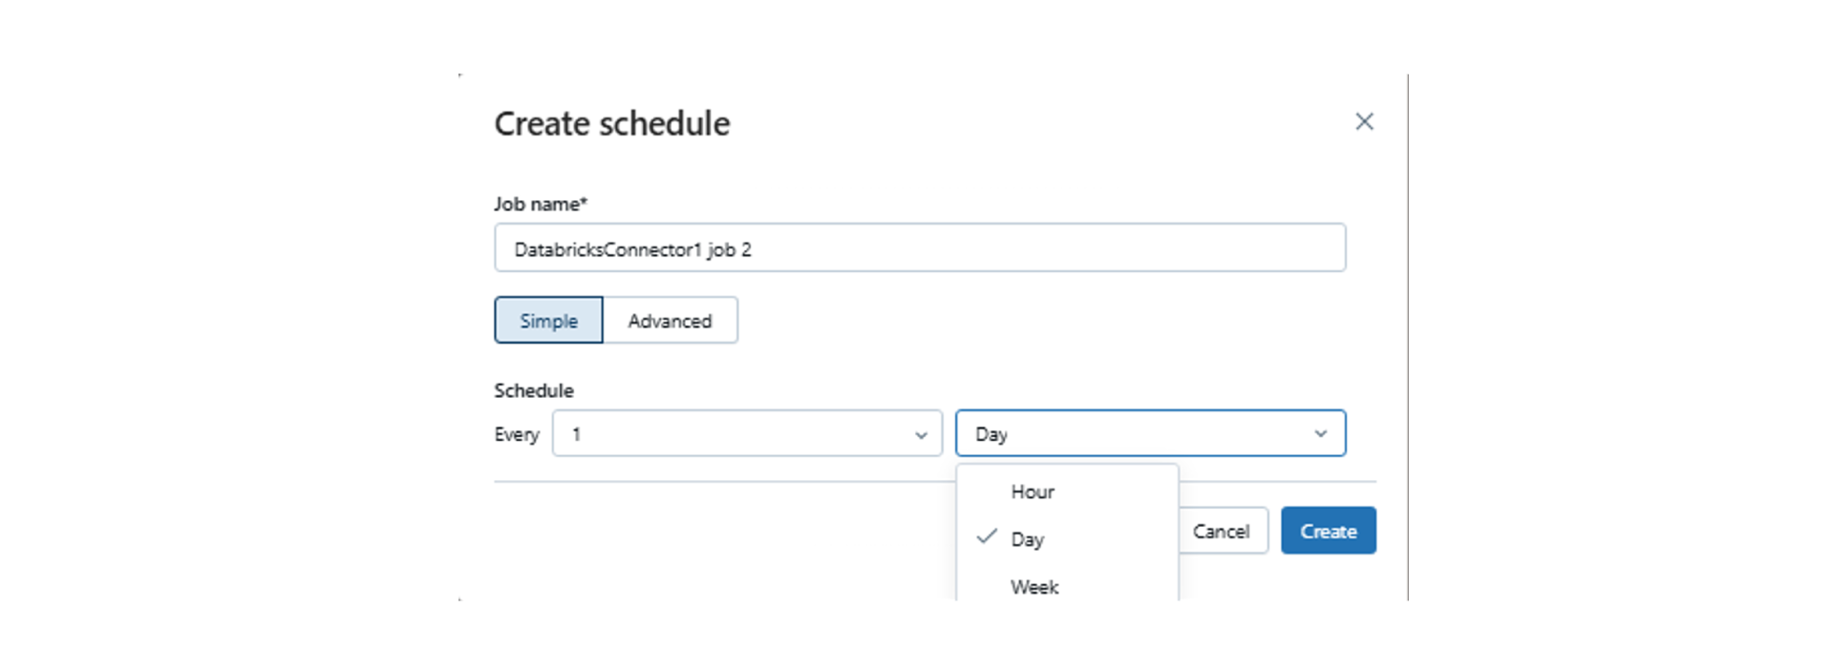The width and height of the screenshot is (1834, 670).
Task: Switch to Advanced schedule mode
Action: (x=670, y=321)
